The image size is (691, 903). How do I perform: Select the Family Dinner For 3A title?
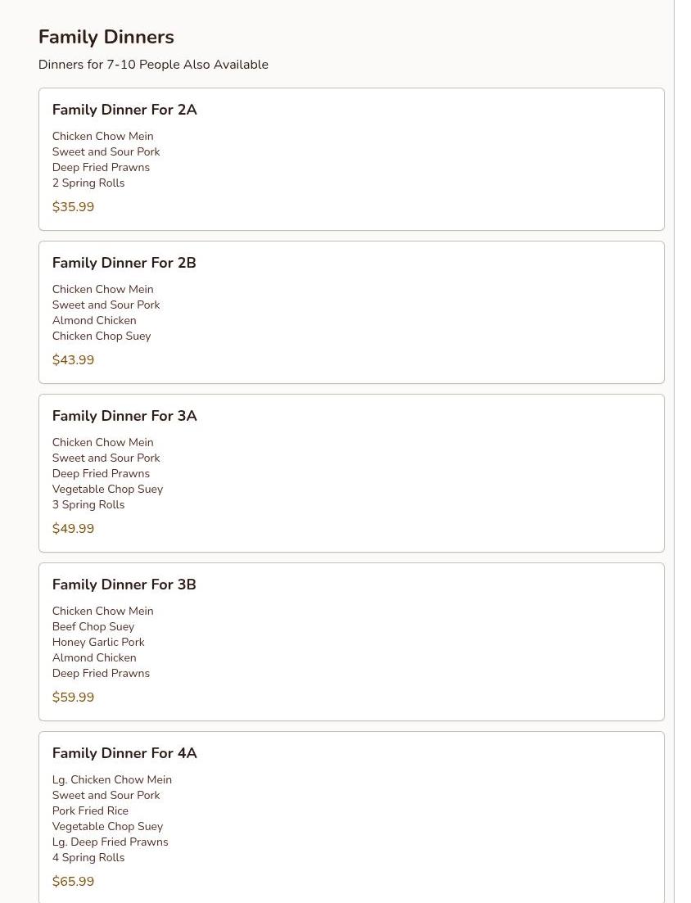point(124,416)
